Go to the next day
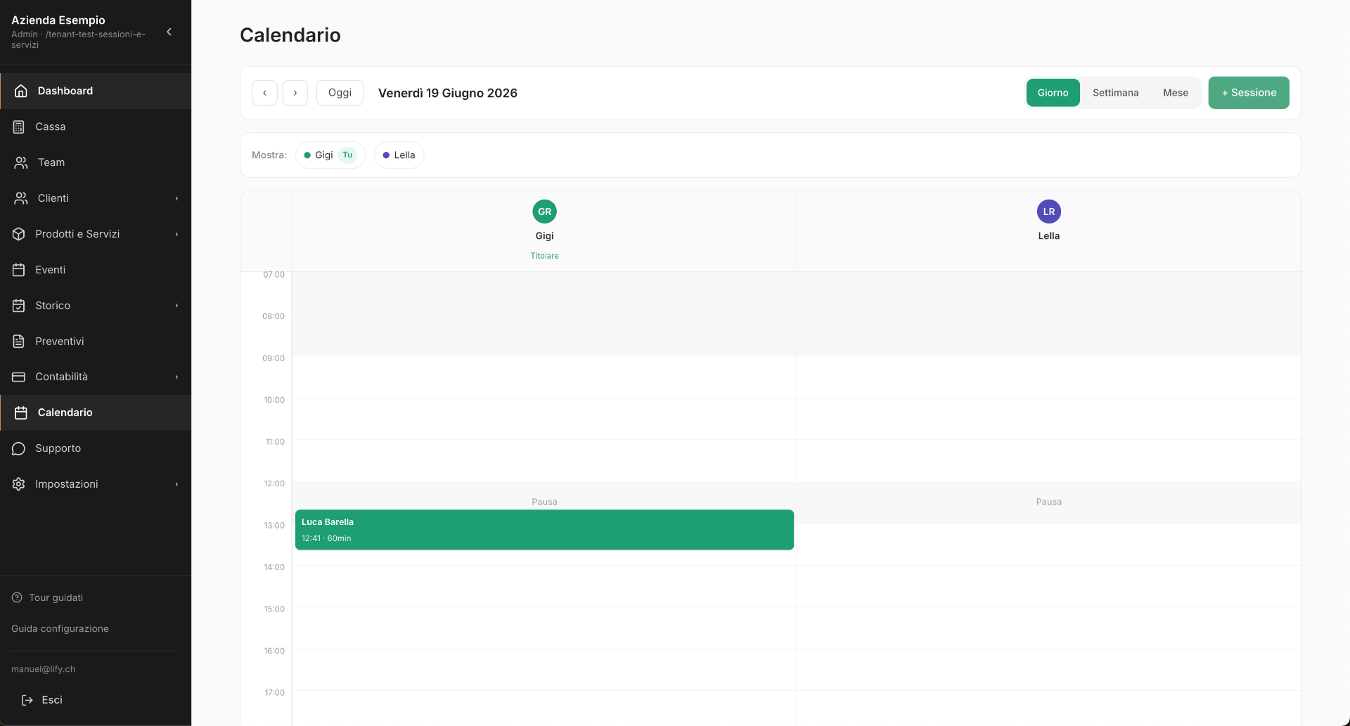The height and width of the screenshot is (726, 1350). click(295, 93)
